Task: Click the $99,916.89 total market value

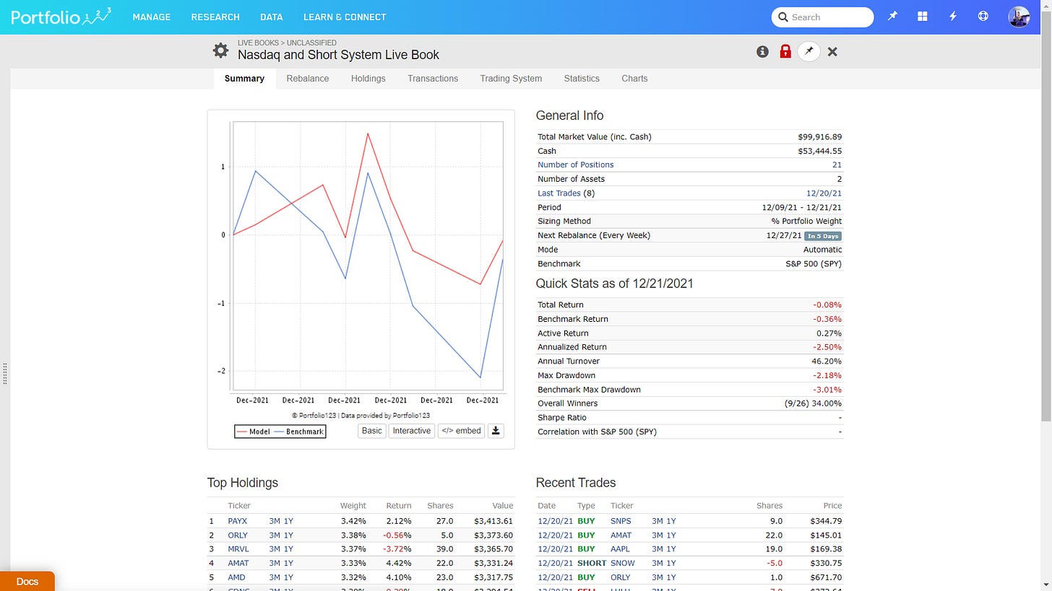Action: point(820,136)
